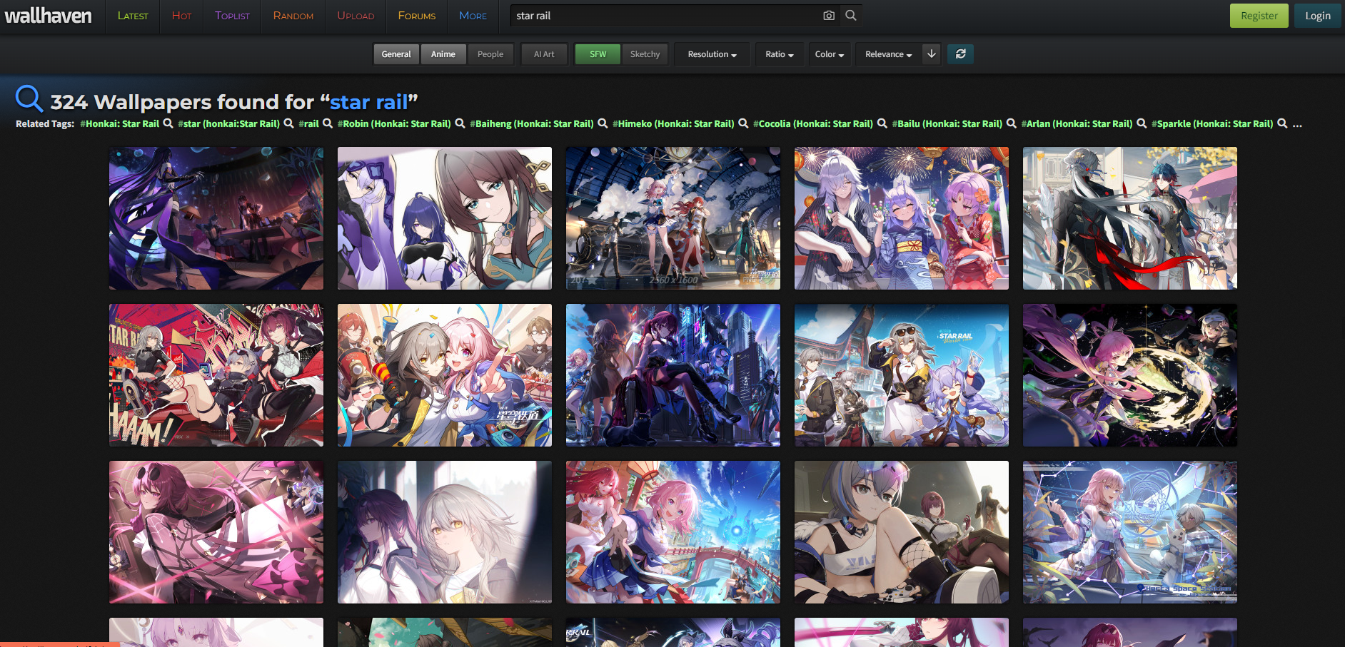Toggle the General category filter

[396, 54]
